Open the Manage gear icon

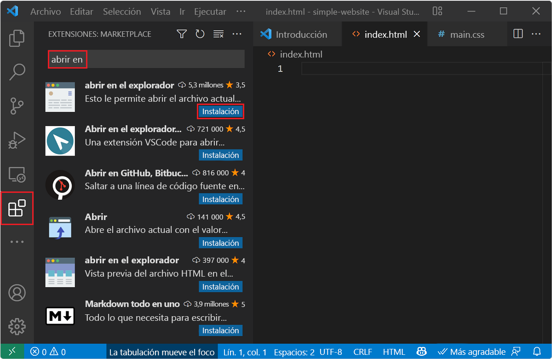17,326
